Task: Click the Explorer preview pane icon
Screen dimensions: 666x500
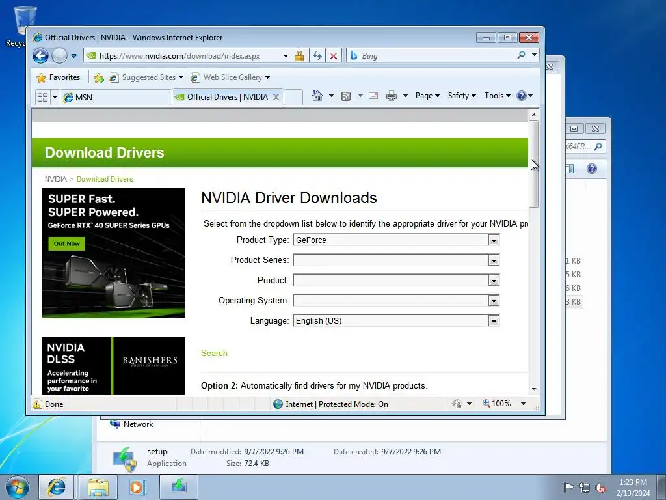Action: tap(570, 169)
